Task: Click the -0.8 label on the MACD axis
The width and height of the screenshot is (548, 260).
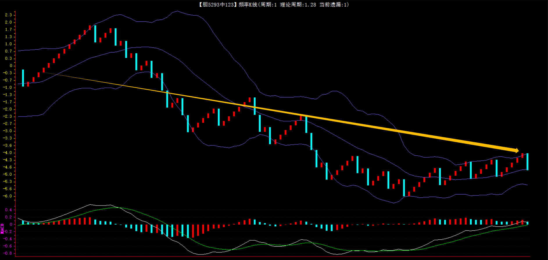Action: tap(8, 253)
